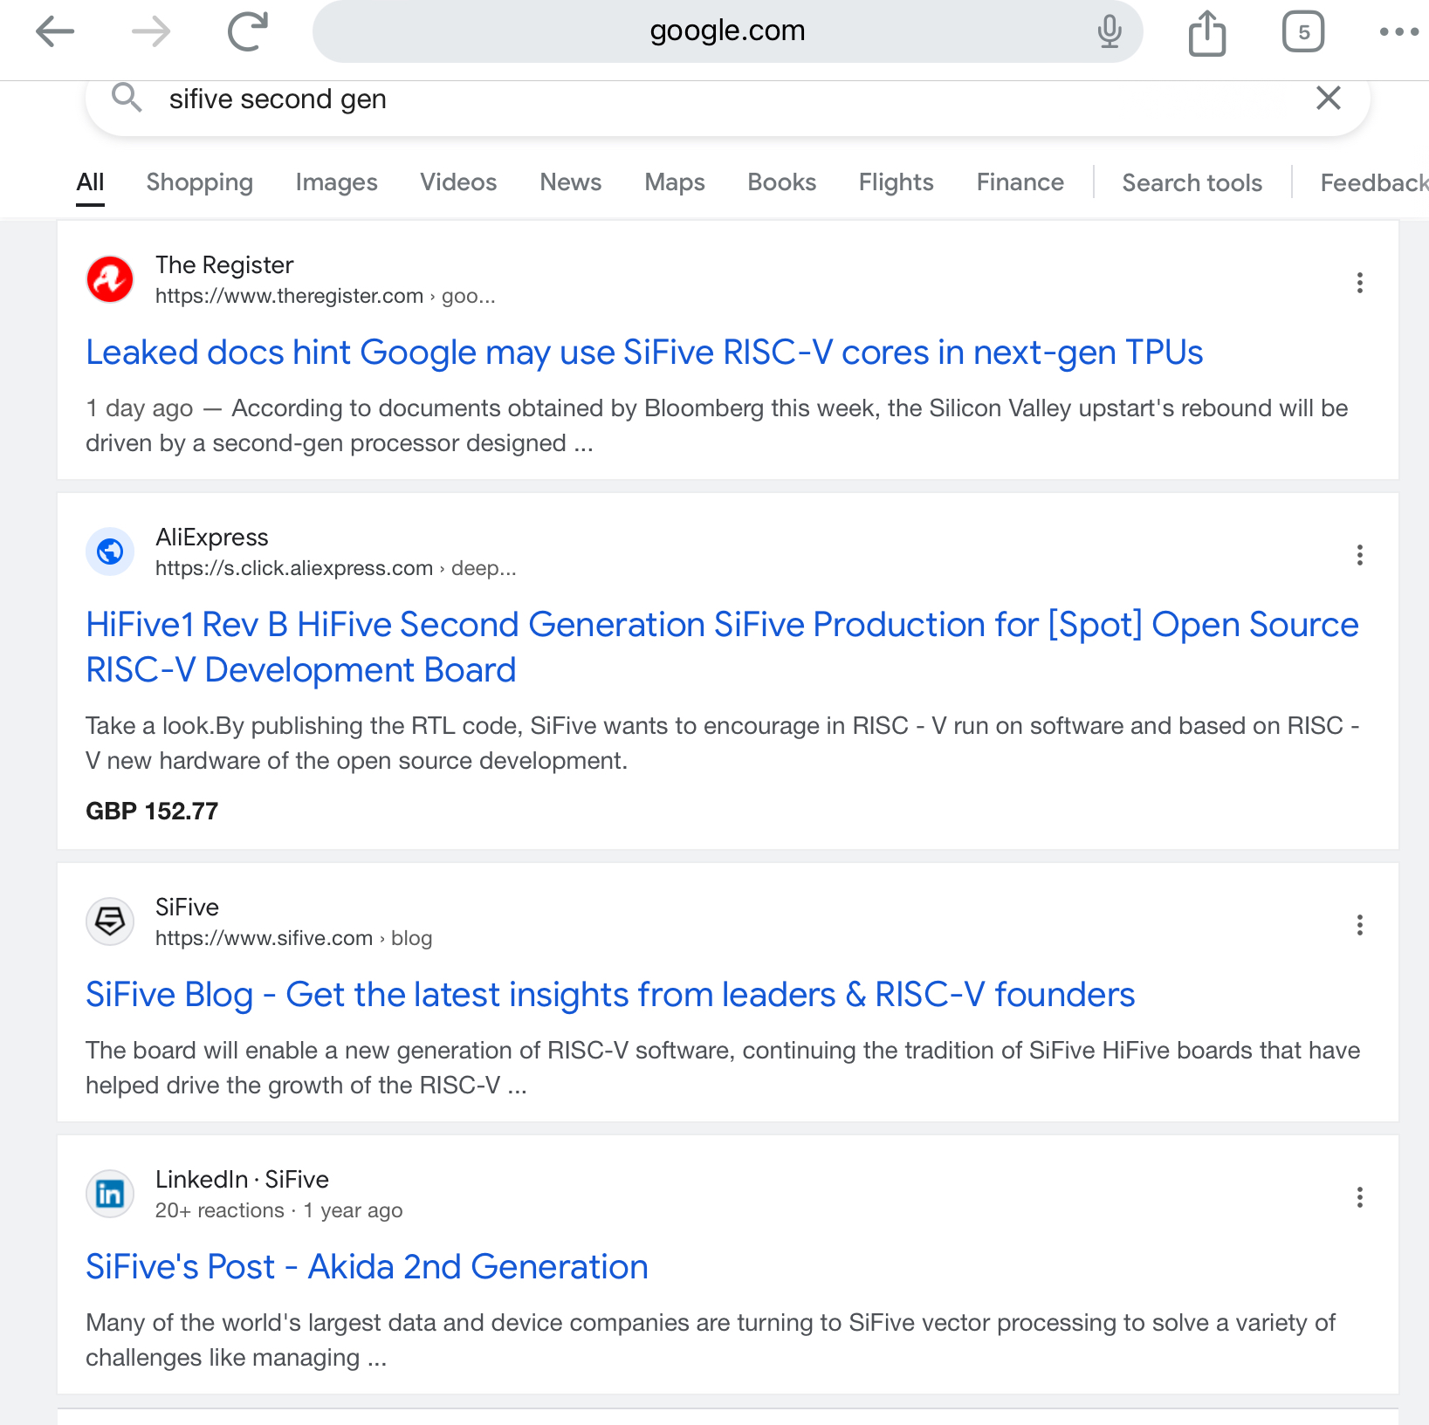The image size is (1429, 1425).
Task: Switch to the Maps tab
Action: click(x=675, y=182)
